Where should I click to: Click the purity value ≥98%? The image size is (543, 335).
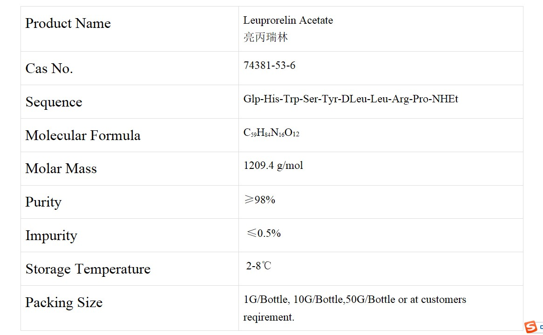pyautogui.click(x=259, y=200)
